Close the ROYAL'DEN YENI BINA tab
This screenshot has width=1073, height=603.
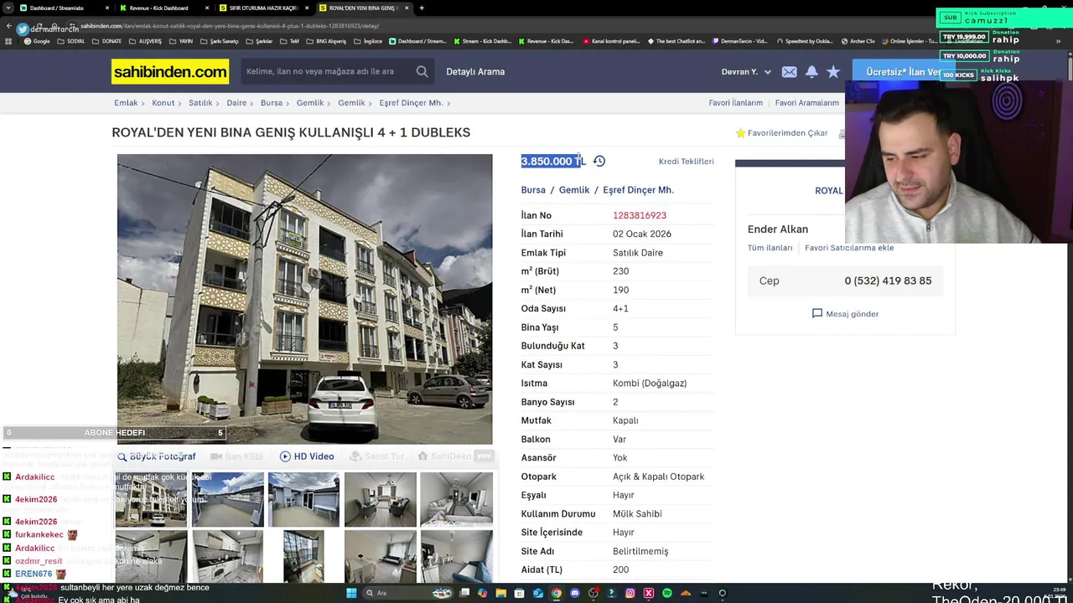click(407, 8)
